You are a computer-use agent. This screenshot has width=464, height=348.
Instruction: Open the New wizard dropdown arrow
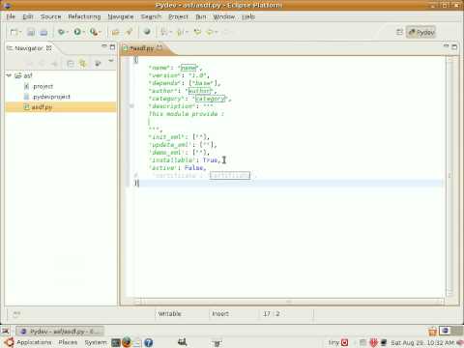[x=20, y=32]
